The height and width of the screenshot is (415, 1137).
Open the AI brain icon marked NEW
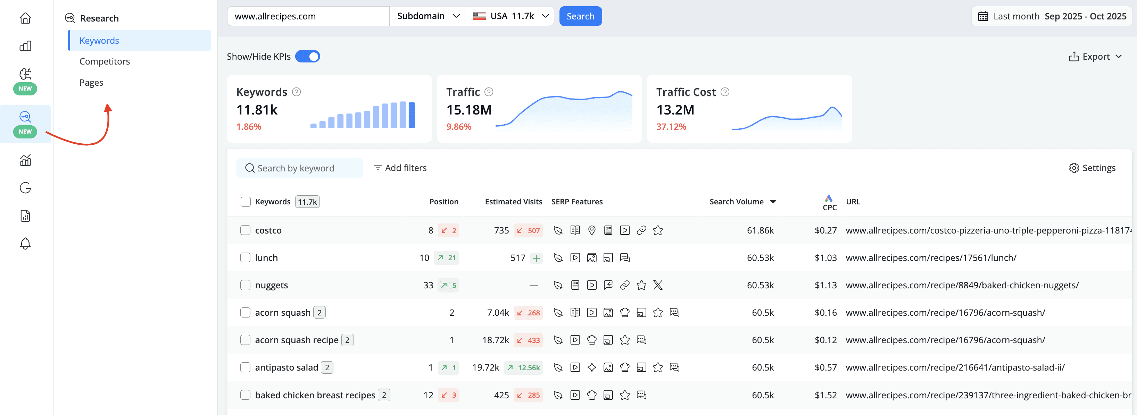point(25,74)
